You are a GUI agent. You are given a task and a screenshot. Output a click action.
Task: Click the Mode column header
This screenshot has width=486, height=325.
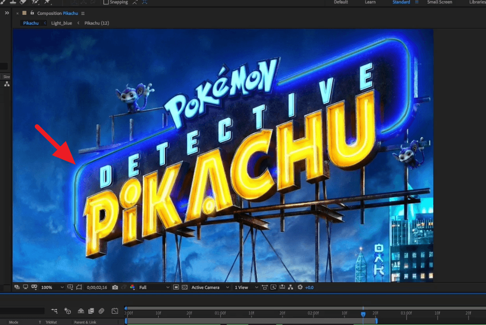pos(14,322)
